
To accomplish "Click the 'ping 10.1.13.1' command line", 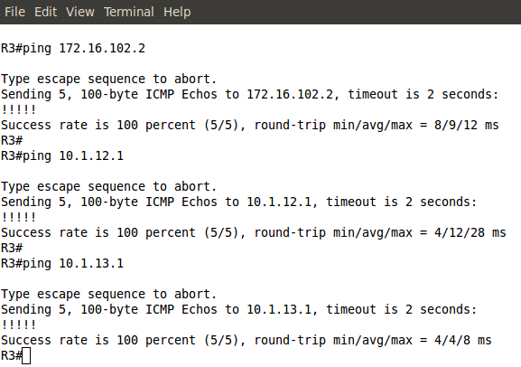I will 62,263.
